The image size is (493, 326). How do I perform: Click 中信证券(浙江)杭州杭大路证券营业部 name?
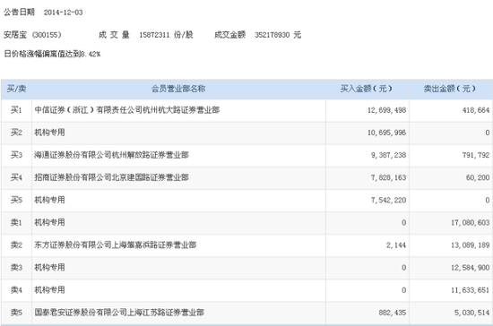pos(127,110)
